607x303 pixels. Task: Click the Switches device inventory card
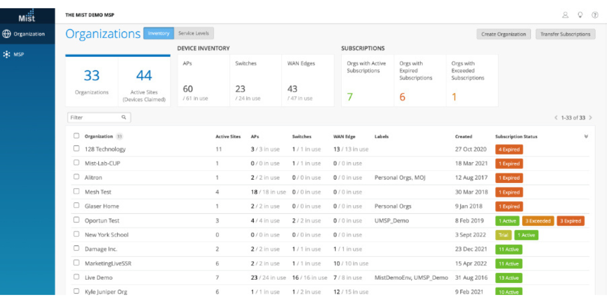256,81
